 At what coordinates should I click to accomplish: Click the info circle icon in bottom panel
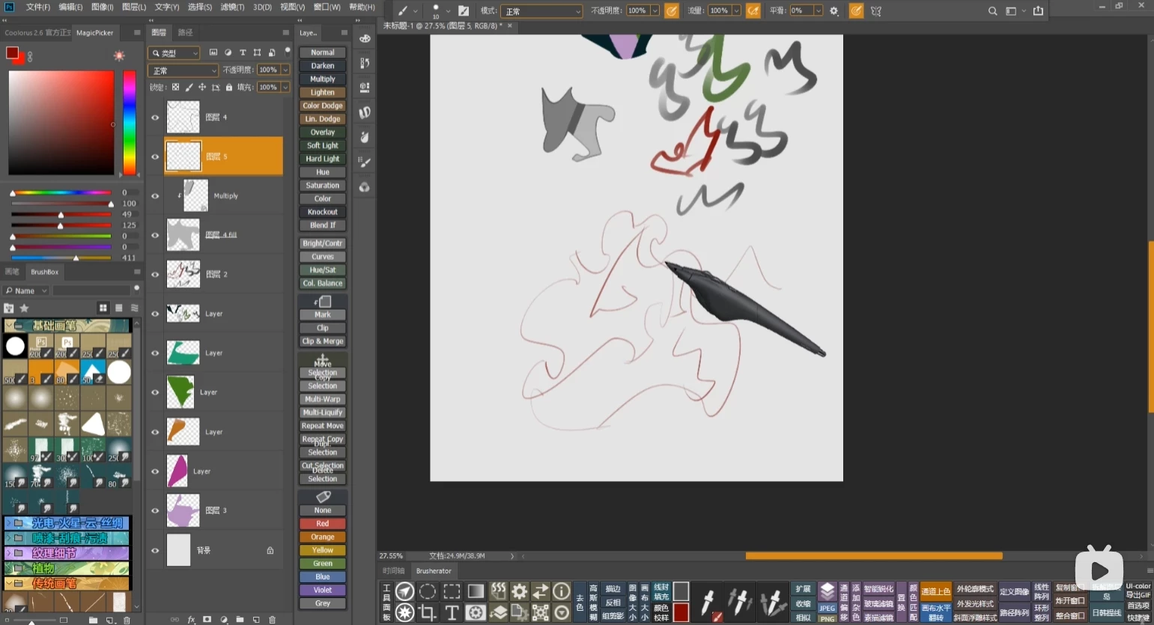562,591
